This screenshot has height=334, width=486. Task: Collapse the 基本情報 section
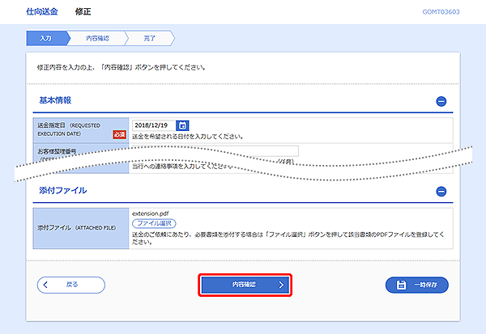coord(441,102)
